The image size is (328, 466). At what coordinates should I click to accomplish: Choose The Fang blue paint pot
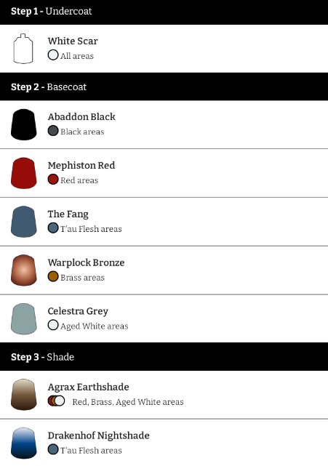24,222
